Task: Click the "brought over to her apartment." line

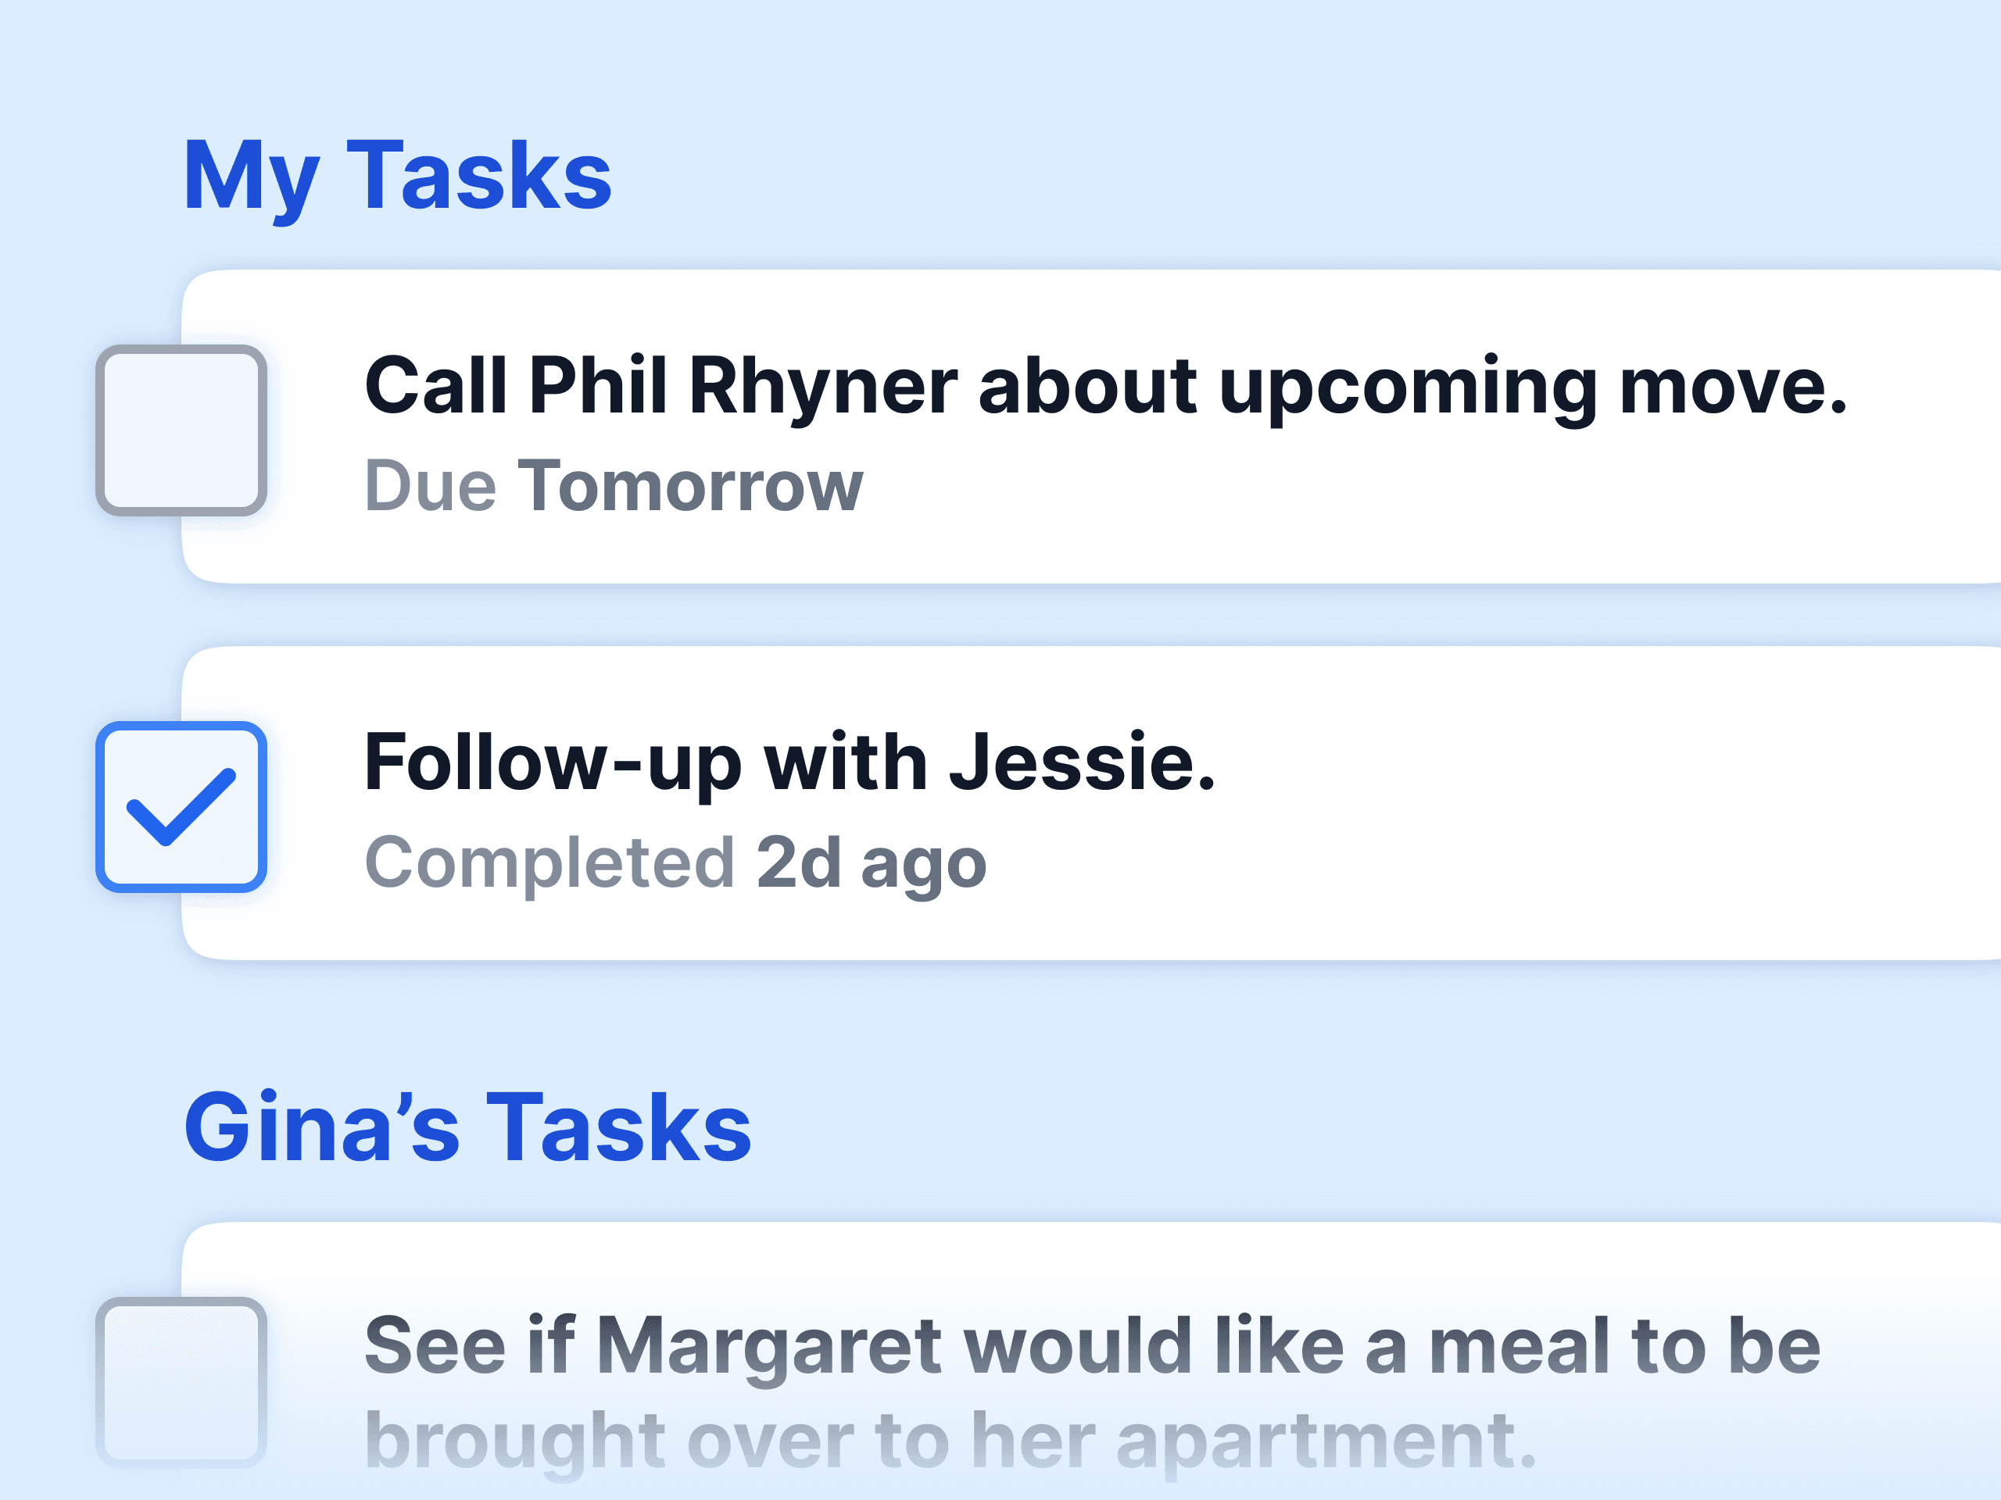Action: (x=950, y=1441)
